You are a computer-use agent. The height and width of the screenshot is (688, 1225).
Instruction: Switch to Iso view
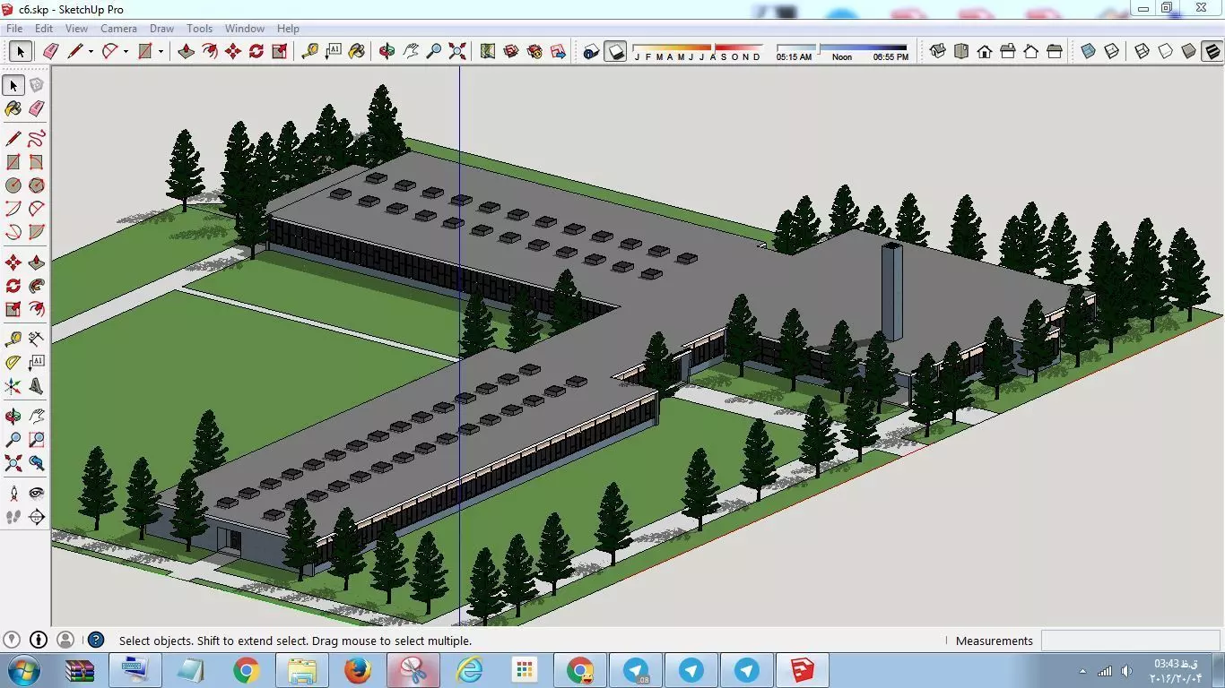tap(938, 51)
